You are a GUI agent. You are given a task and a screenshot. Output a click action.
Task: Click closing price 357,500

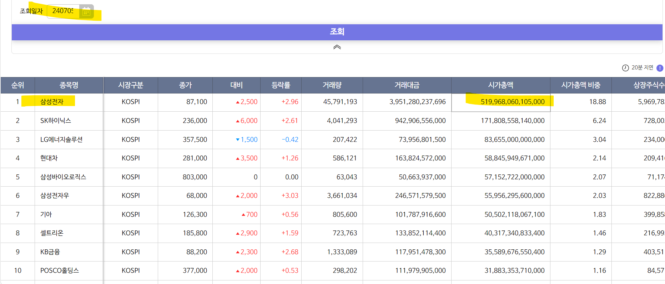[195, 140]
